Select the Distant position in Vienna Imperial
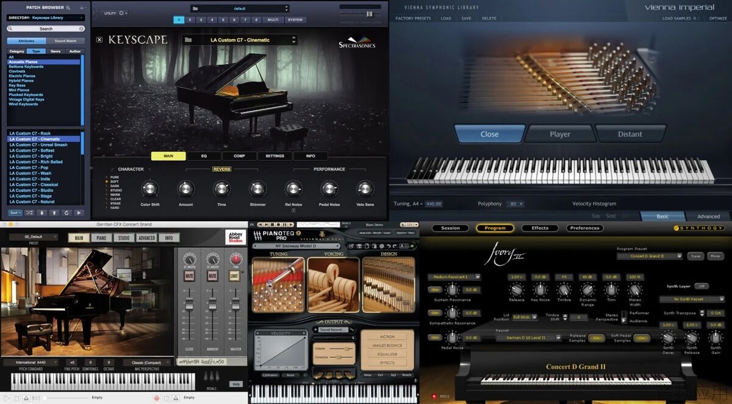This screenshot has width=732, height=404. click(630, 134)
